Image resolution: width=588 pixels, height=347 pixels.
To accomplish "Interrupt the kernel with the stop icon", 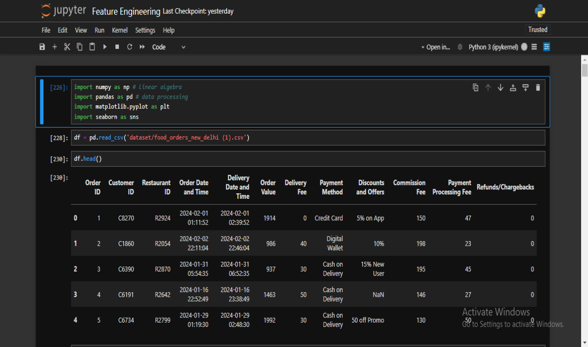I will (117, 47).
